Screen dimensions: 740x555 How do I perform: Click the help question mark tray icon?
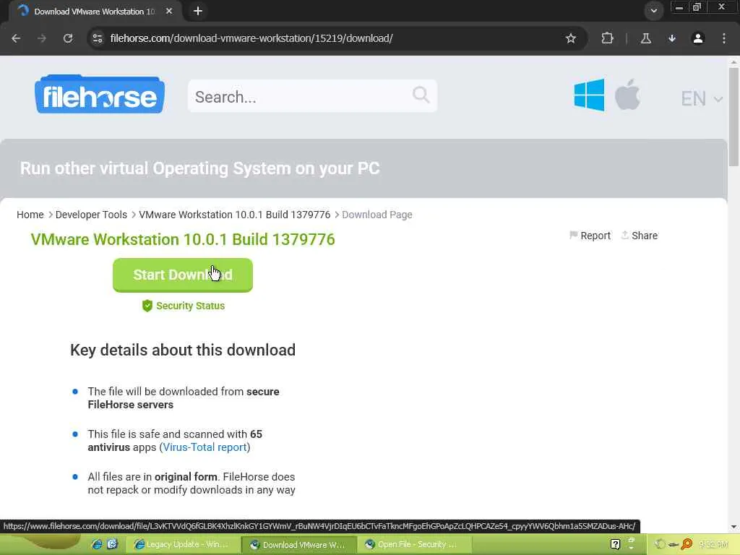point(615,545)
